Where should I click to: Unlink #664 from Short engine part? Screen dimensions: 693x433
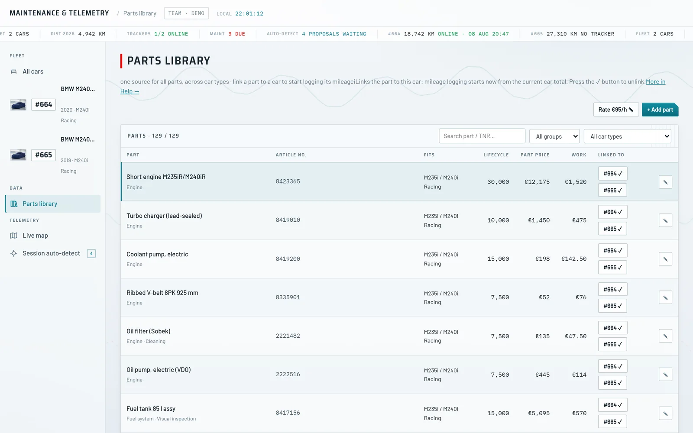coord(612,174)
